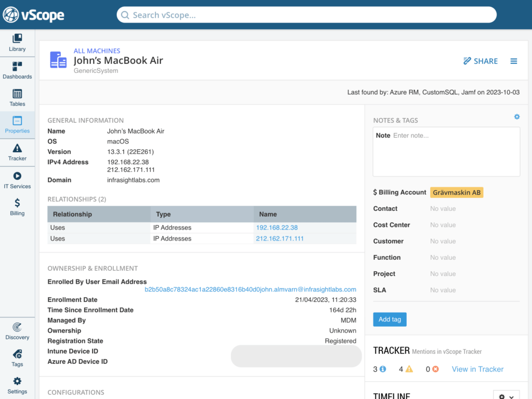532x399 pixels.
Task: Click the red error mentions icon
Action: [436, 369]
